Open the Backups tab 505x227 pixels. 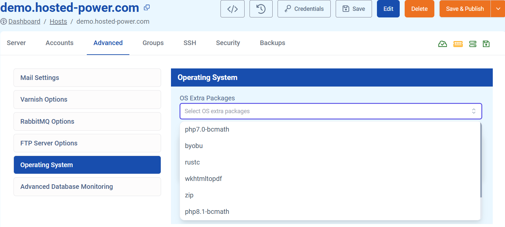tap(272, 43)
